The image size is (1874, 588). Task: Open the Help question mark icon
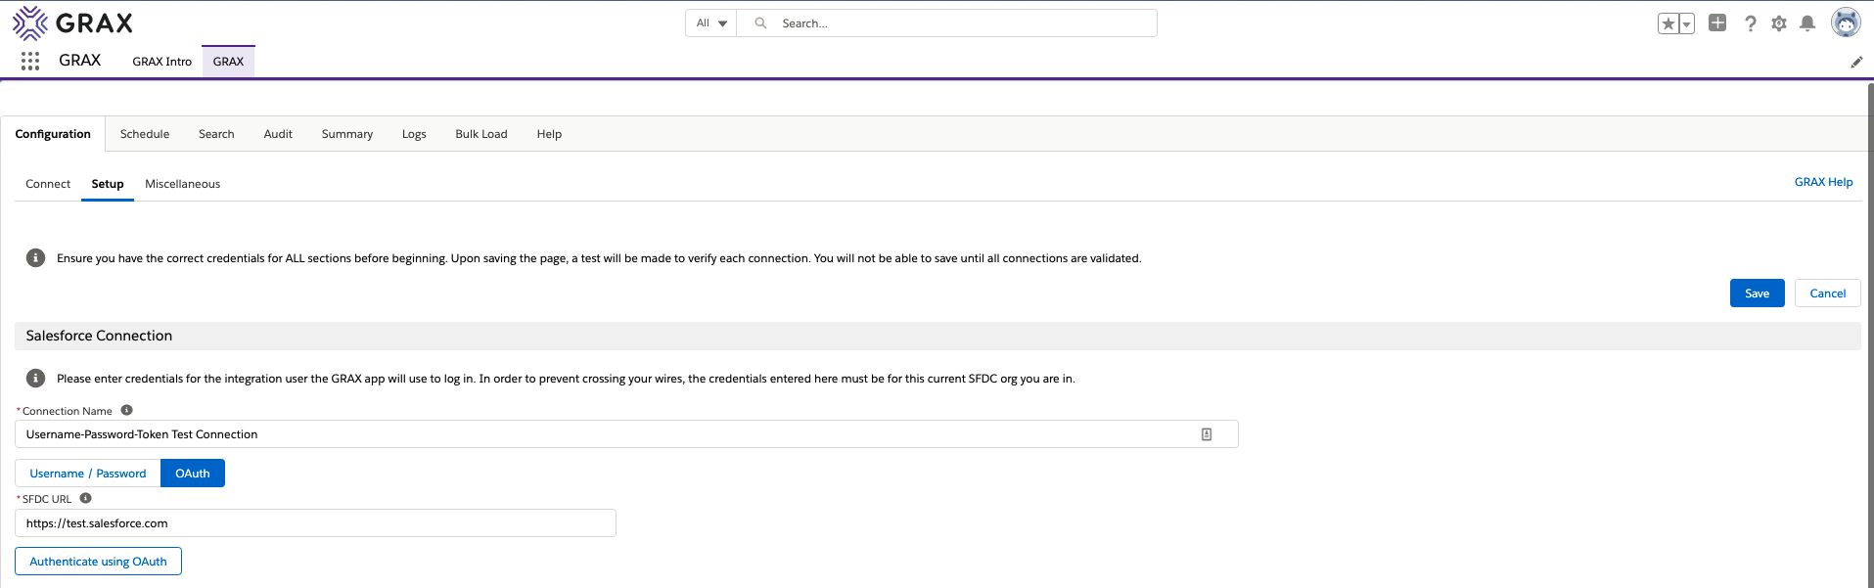1750,23
